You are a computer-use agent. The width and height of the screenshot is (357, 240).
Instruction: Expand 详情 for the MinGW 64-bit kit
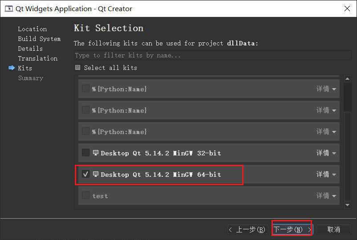(x=326, y=174)
